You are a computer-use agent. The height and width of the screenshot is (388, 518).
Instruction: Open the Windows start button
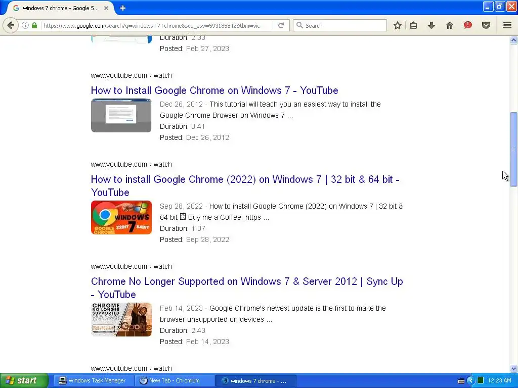(24, 380)
